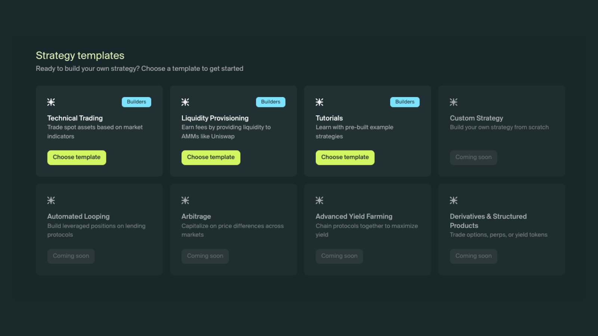
Task: Click the Custom Strategy star icon
Action: [x=454, y=102]
